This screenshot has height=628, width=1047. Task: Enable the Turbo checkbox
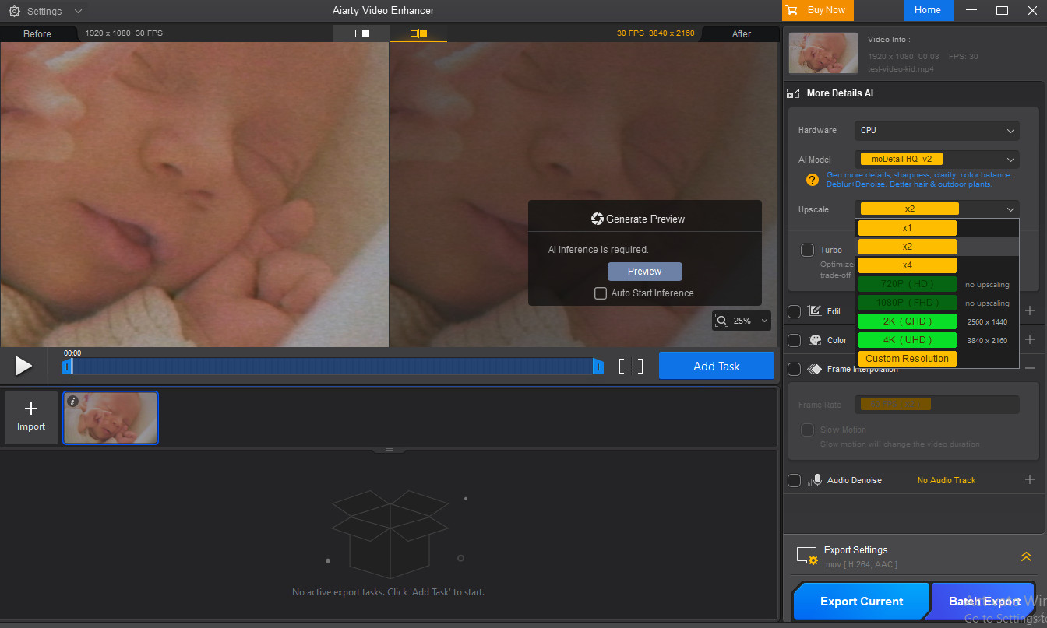pyautogui.click(x=808, y=251)
